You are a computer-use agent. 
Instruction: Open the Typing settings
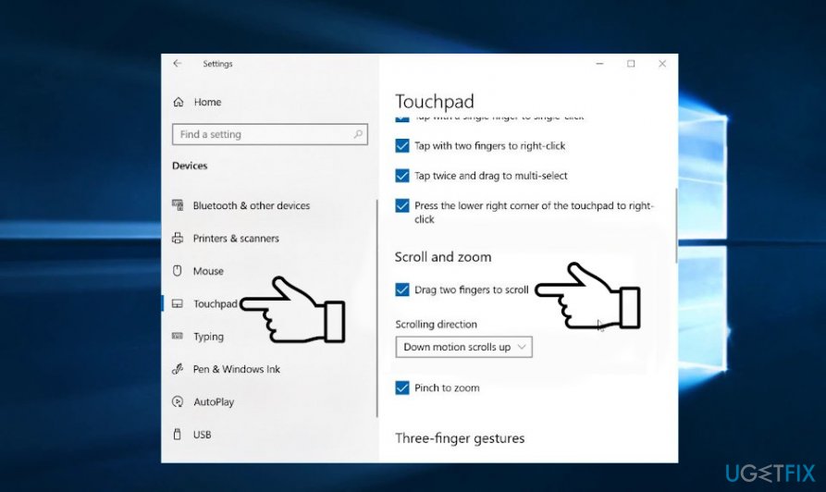pyautogui.click(x=209, y=337)
